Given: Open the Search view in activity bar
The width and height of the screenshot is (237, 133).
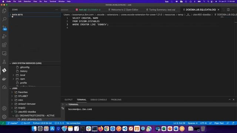Looking at the screenshot, I should pyautogui.click(x=4, y=19).
